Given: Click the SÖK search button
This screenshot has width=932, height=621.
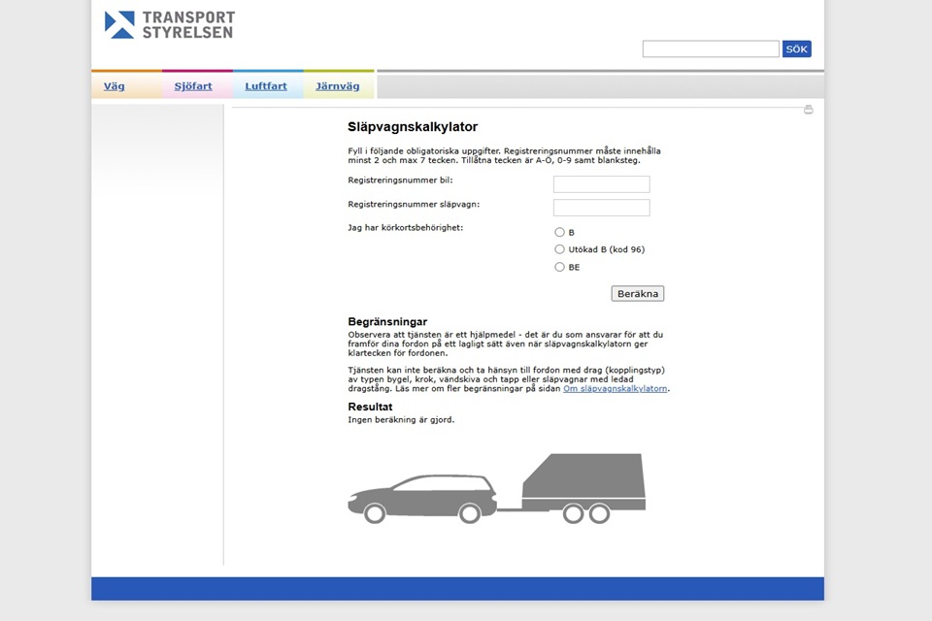Looking at the screenshot, I should [796, 49].
